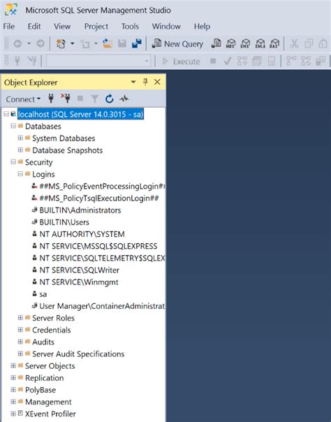Click the Cancel Executing Query stop icon
Viewport: 331px width, 422px height.
click(x=213, y=61)
